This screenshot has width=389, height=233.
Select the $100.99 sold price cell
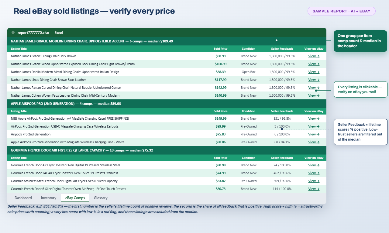coord(221,64)
